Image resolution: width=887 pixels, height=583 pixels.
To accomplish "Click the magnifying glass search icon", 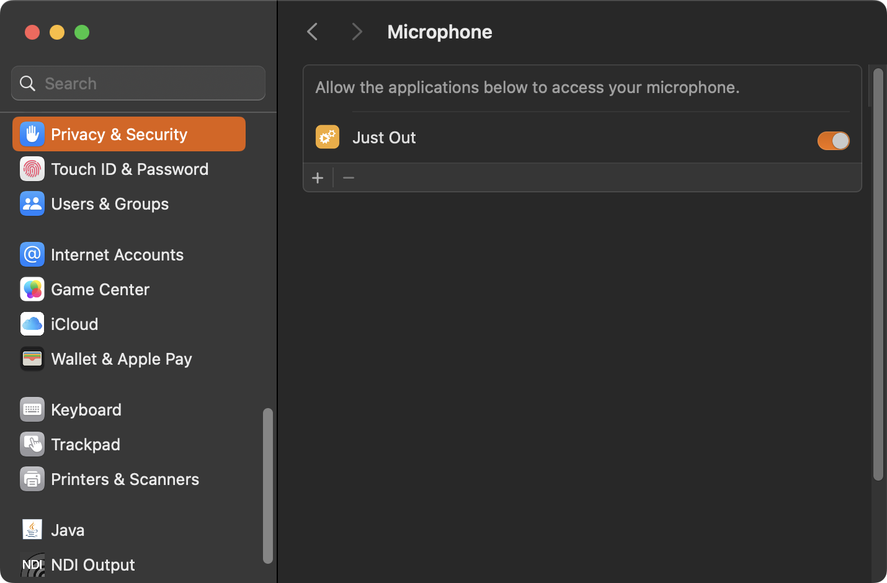I will click(27, 83).
